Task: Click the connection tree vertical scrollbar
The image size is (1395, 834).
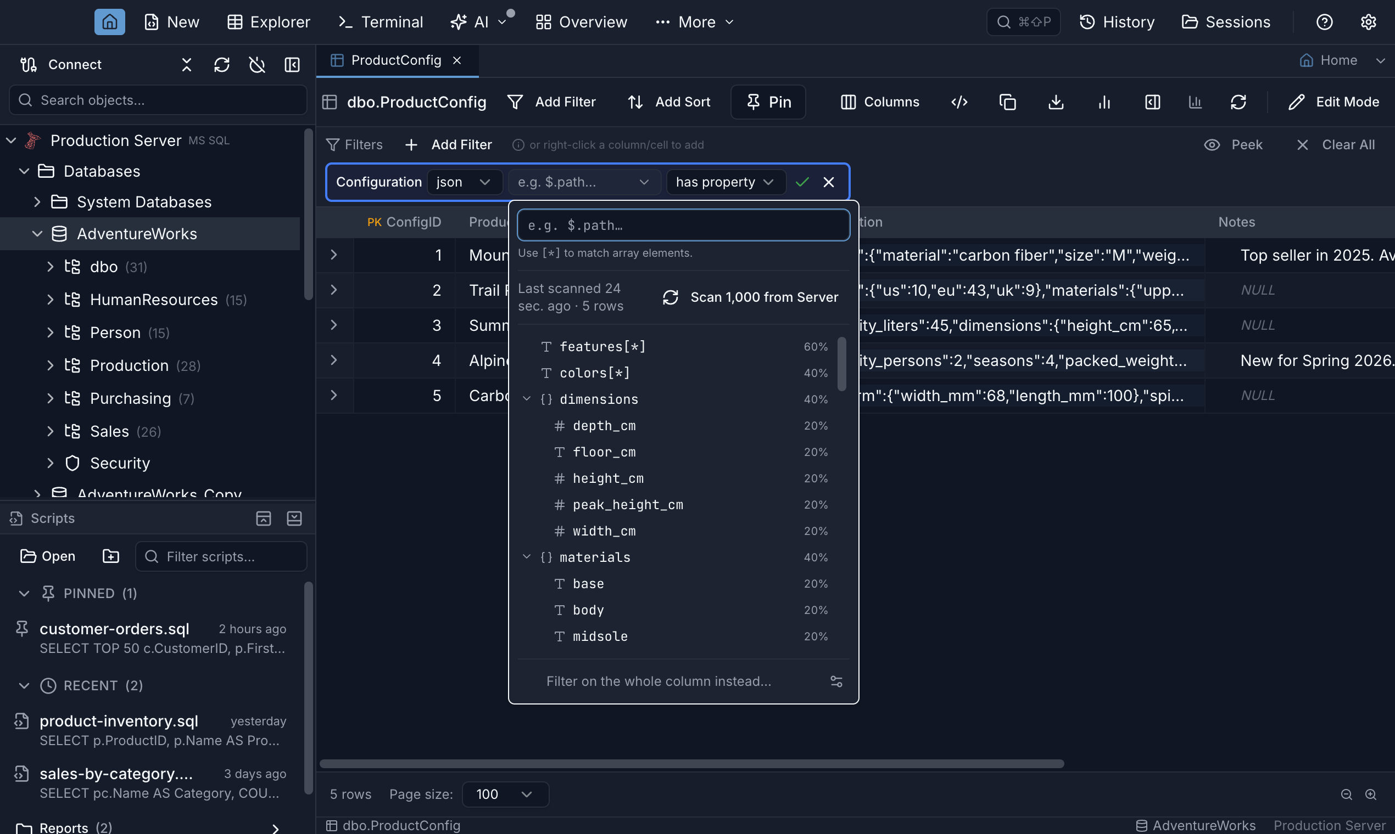Action: pyautogui.click(x=308, y=213)
